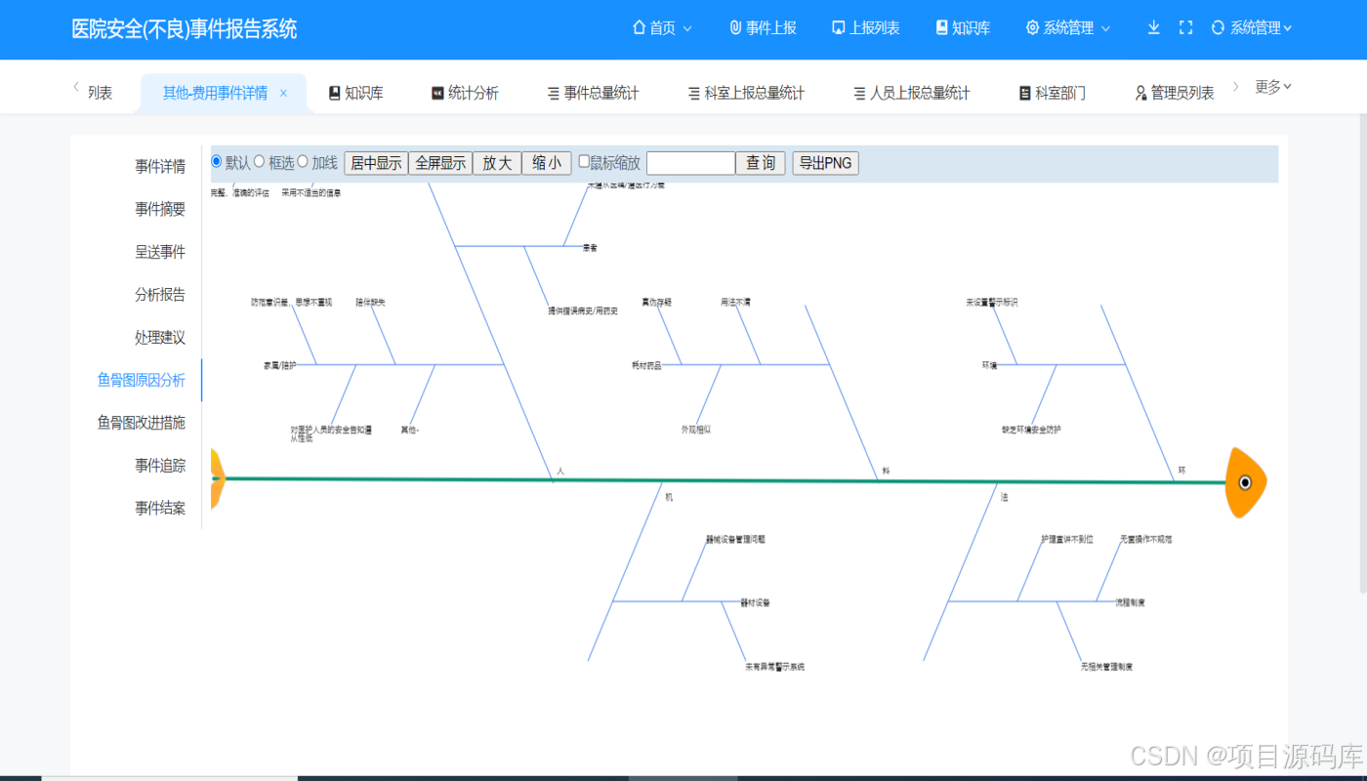Go to 呈送事件 in side menu

click(160, 252)
